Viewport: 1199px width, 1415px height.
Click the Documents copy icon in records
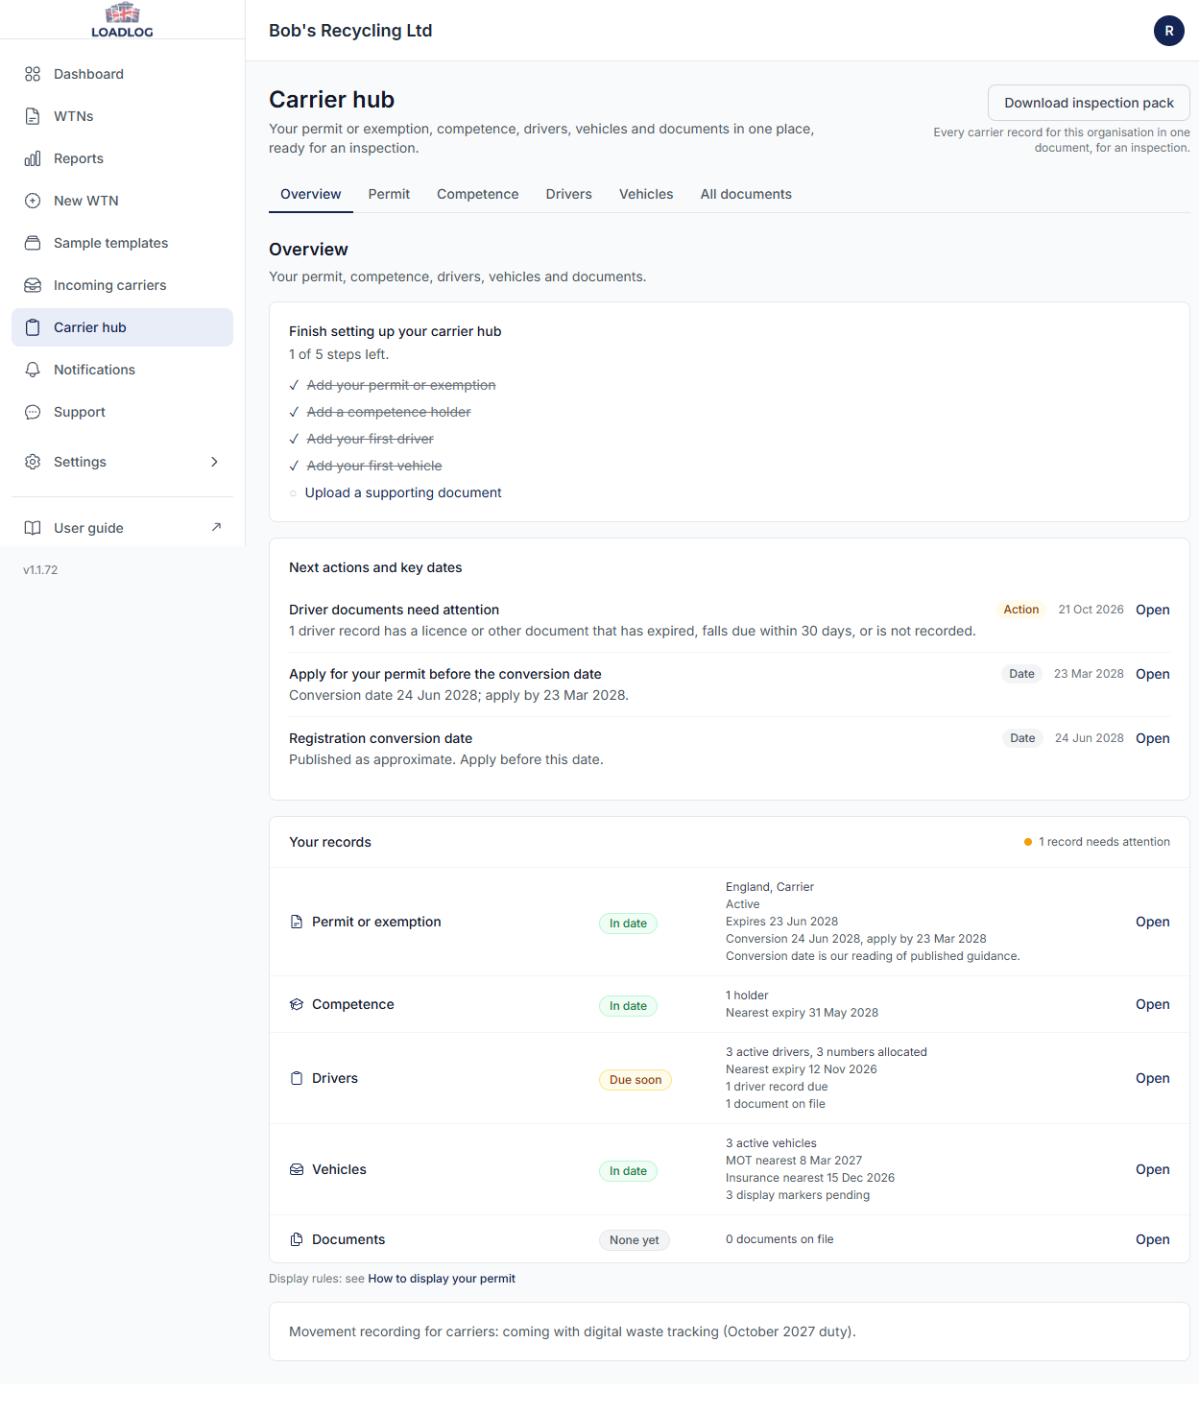297,1239
